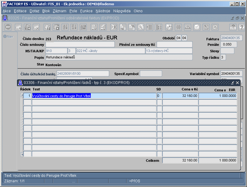
Task: Click the Celkem EUR total 1 000.0000
Action: coord(218,160)
